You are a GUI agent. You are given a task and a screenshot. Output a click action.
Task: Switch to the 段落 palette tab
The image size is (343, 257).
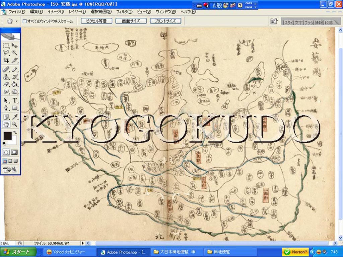[329, 22]
